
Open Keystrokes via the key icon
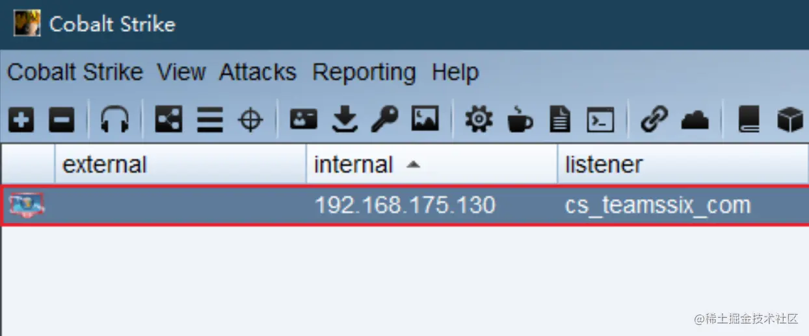384,120
